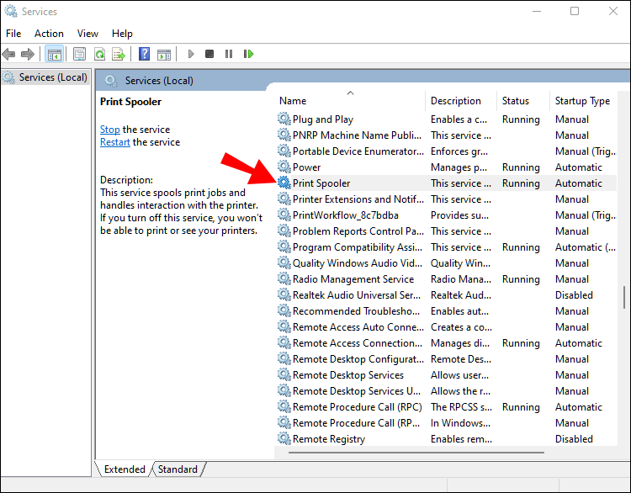This screenshot has height=493, width=631.
Task: Open the Help toolbar icon
Action: coord(144,54)
